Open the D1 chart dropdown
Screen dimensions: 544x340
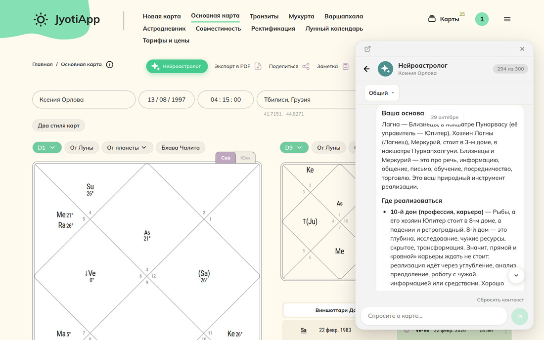[x=47, y=148]
